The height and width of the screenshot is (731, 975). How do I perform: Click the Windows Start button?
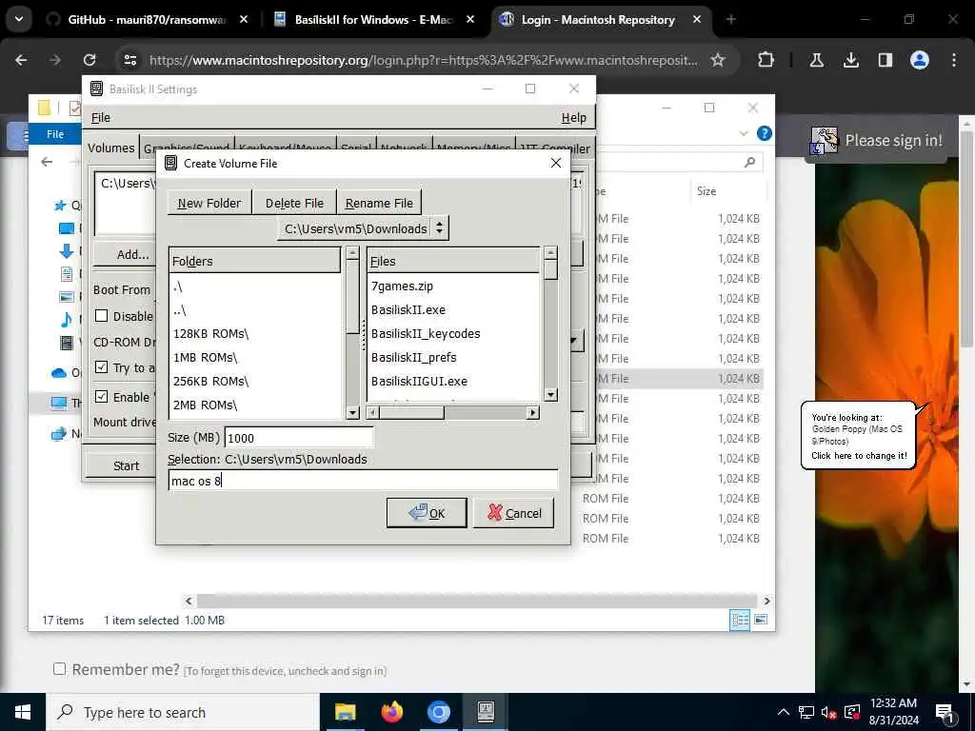(23, 712)
